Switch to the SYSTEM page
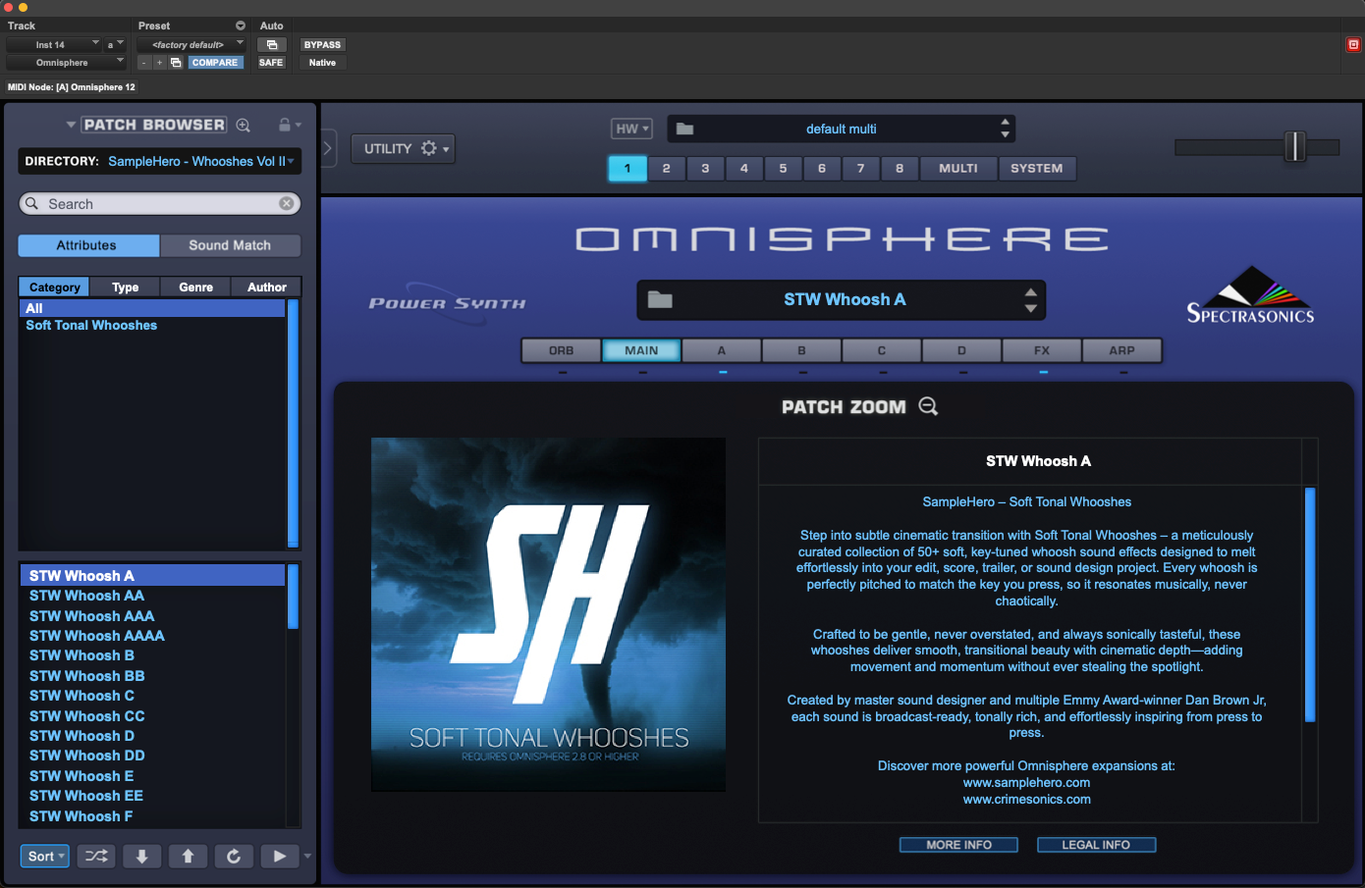1365x888 pixels. tap(1037, 168)
